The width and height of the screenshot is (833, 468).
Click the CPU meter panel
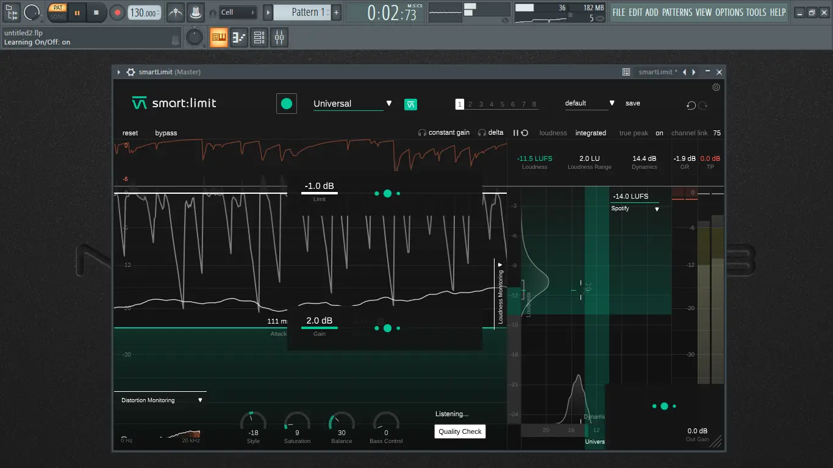pyautogui.click(x=560, y=12)
